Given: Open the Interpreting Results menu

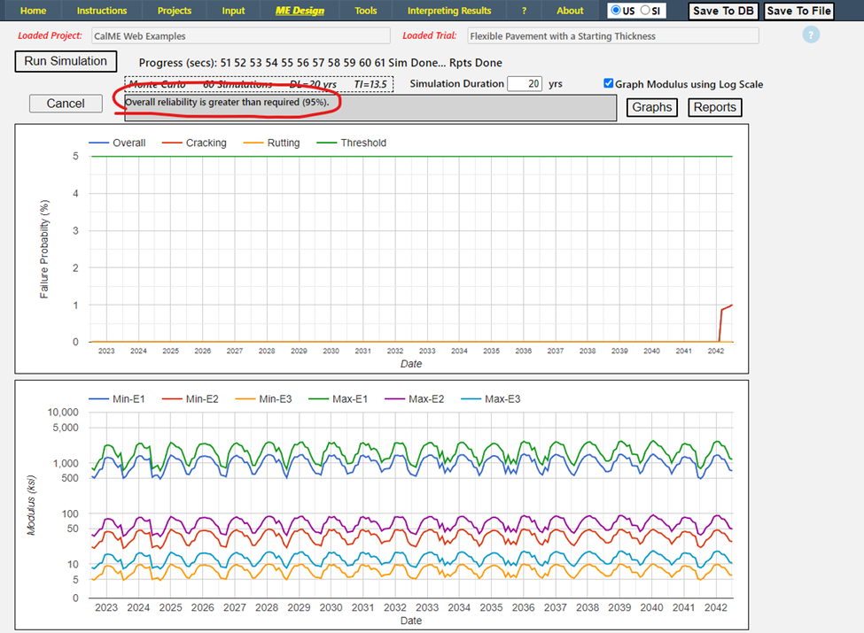Looking at the screenshot, I should pos(449,11).
